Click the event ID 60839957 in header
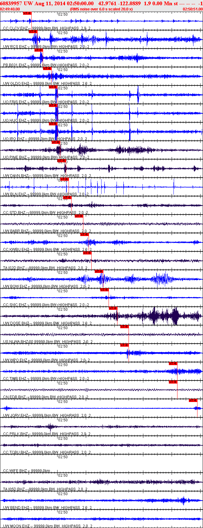The width and height of the screenshot is (203, 528). coord(11,3)
